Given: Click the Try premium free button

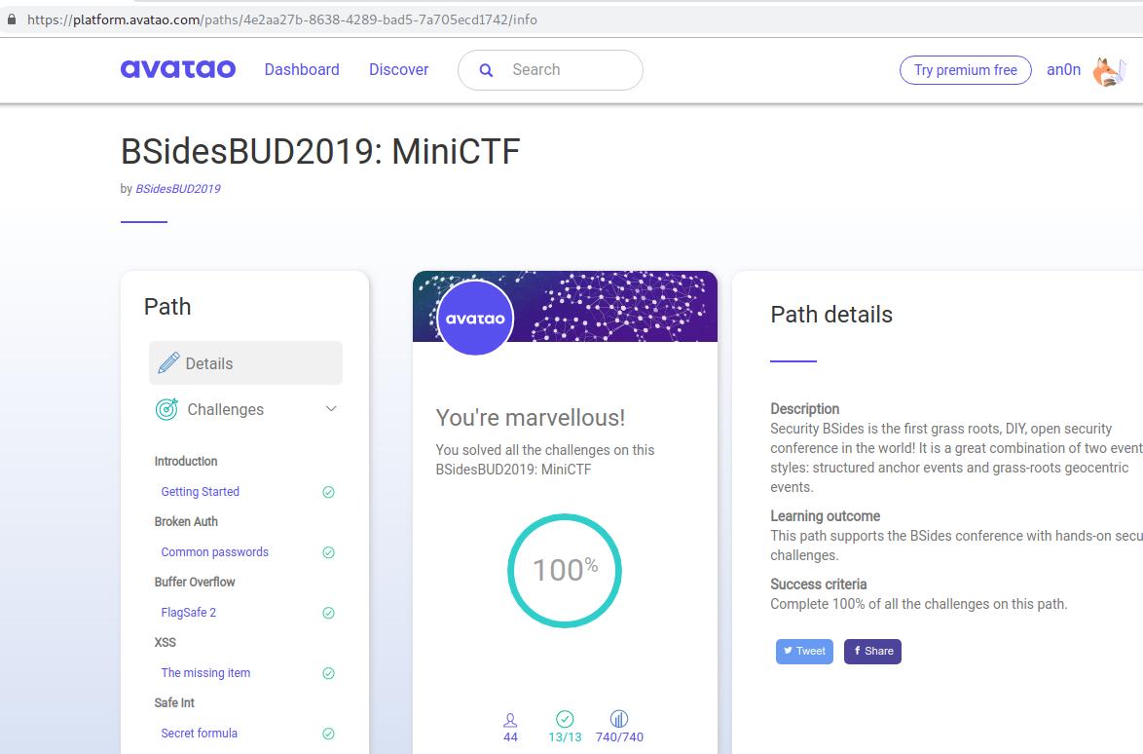Looking at the screenshot, I should (x=965, y=70).
